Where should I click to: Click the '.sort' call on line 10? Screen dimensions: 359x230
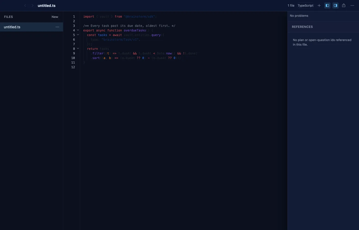[x=95, y=58]
